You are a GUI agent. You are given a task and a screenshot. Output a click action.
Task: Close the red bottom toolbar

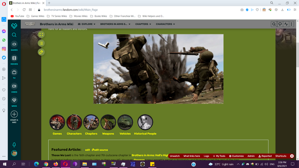coord(292,156)
